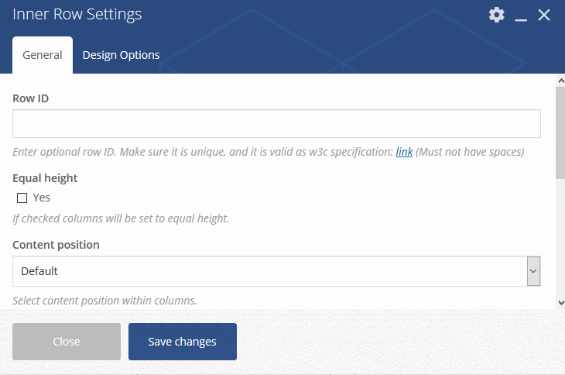The height and width of the screenshot is (375, 565).
Task: Minimize the Inner Row Settings panel
Action: tap(521, 15)
